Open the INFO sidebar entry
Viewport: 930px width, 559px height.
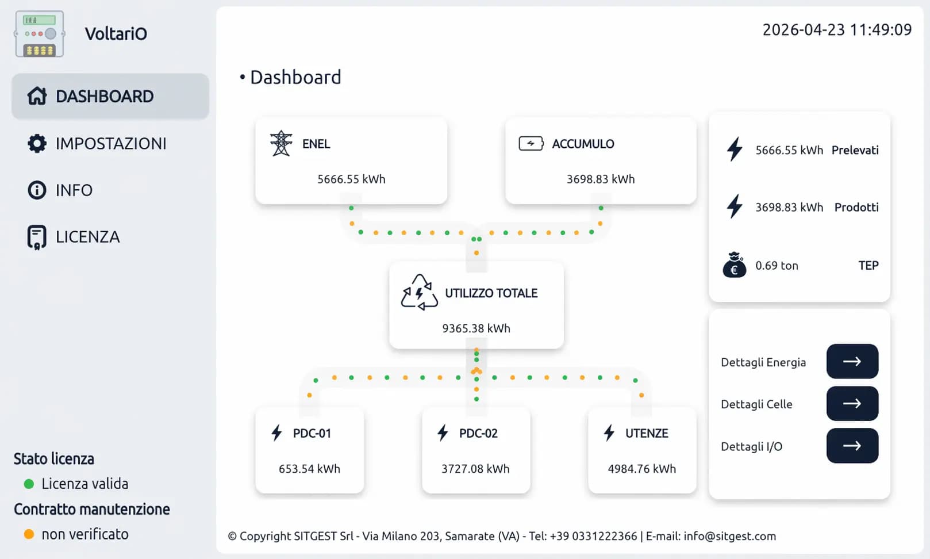coord(74,190)
